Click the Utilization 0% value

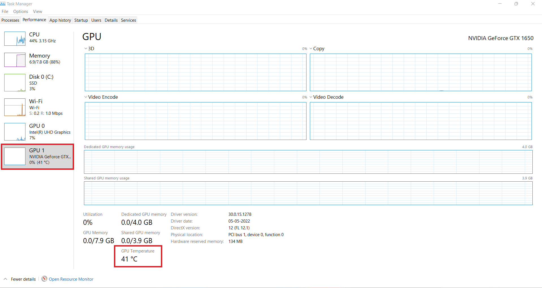point(88,223)
